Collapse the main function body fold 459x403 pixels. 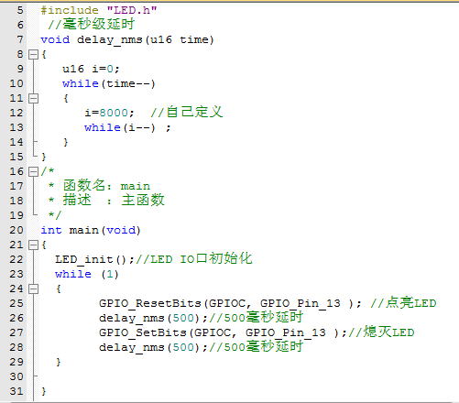click(33, 245)
